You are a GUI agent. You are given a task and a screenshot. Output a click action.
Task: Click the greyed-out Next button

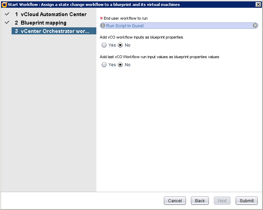pyautogui.click(x=222, y=201)
